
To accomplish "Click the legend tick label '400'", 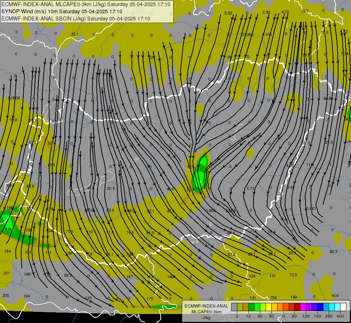I will pos(340,316).
